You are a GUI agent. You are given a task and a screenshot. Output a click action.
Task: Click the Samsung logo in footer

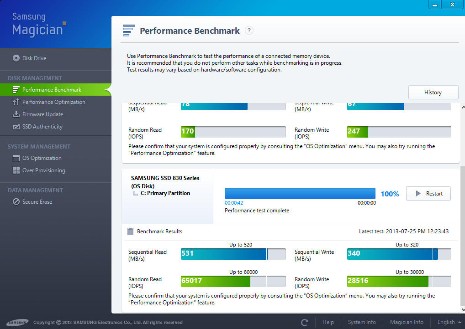tap(17, 323)
